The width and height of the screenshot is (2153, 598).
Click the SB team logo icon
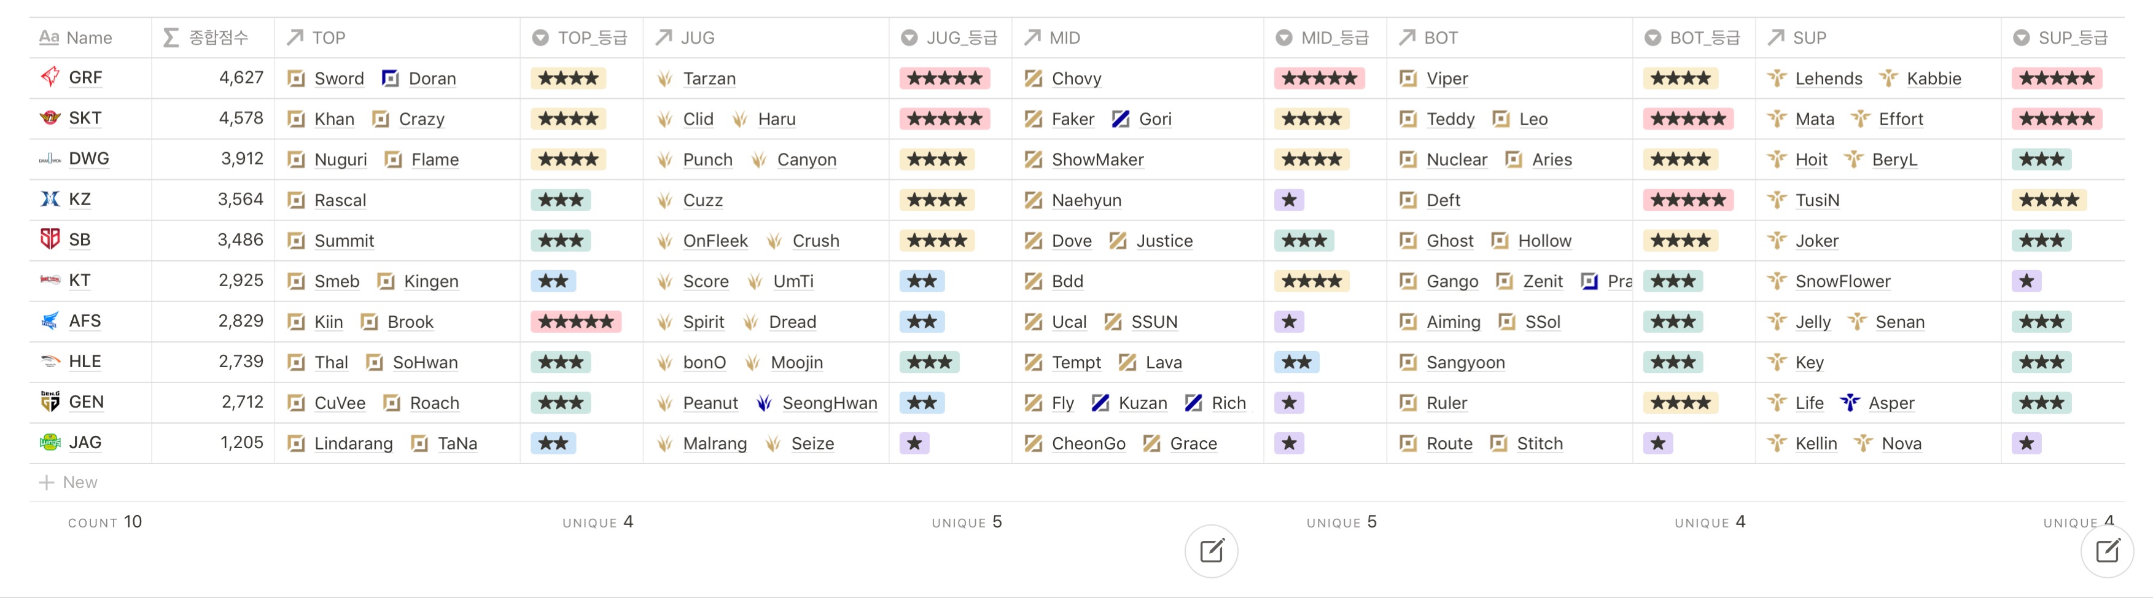50,239
